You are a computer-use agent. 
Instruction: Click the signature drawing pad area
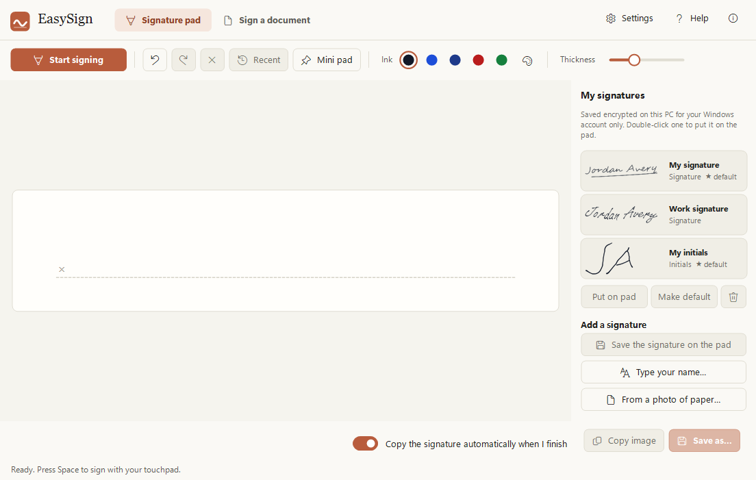(286, 251)
